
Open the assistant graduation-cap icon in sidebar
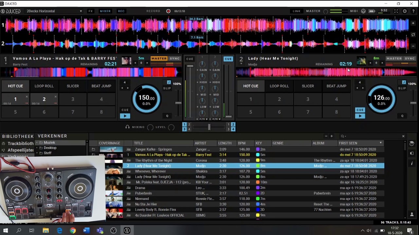tap(412, 144)
